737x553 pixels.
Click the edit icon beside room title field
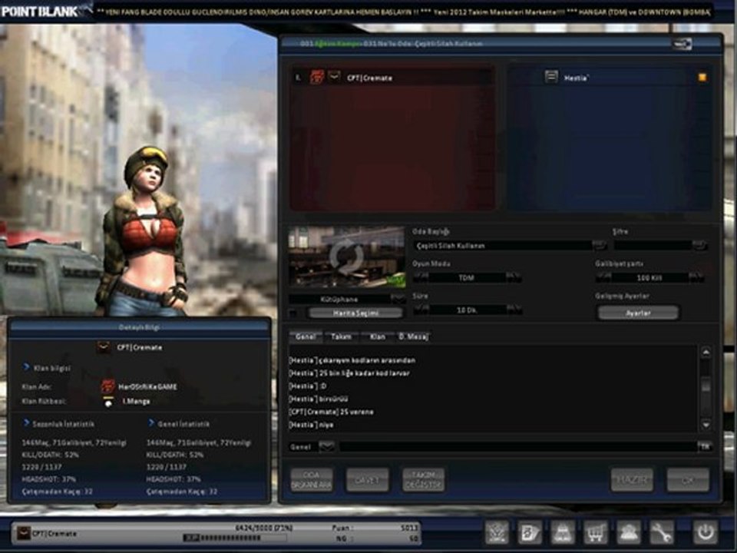[599, 245]
